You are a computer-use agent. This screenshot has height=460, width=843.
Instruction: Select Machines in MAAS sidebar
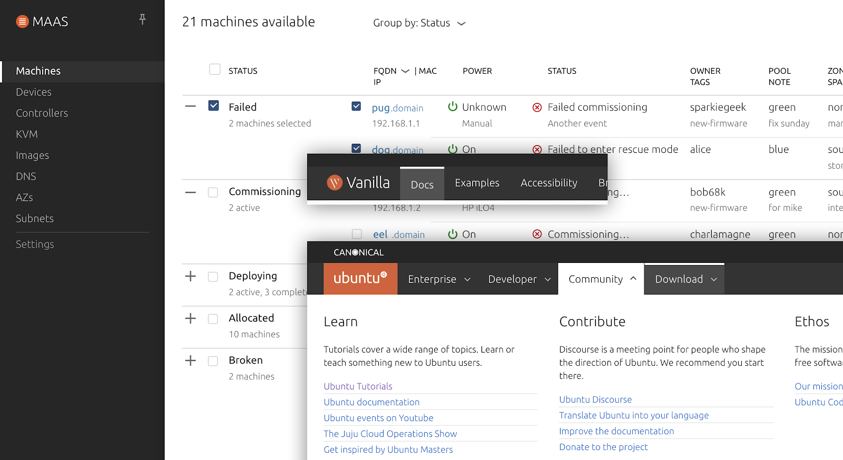(82, 71)
